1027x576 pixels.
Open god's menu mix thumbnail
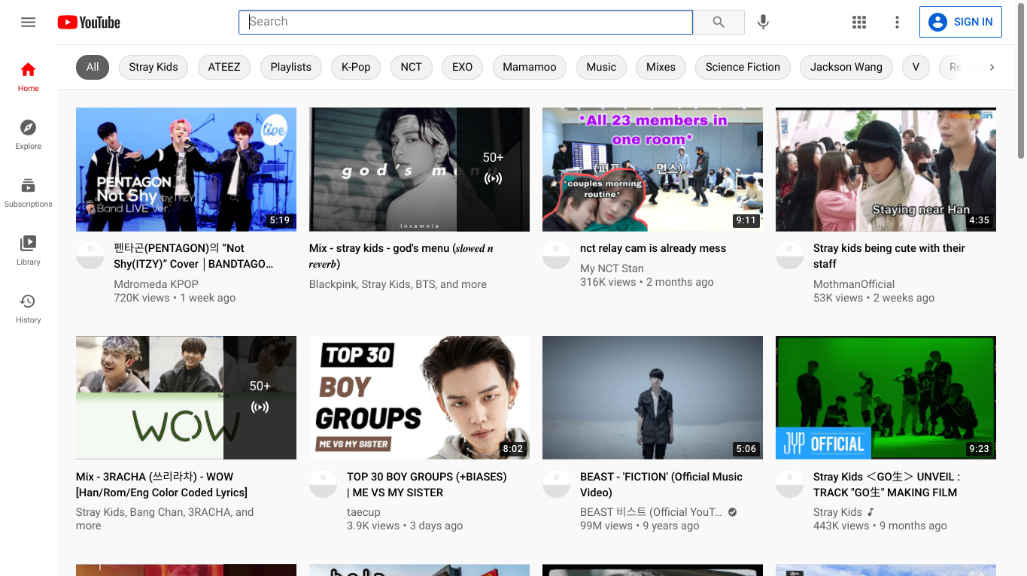click(x=419, y=169)
